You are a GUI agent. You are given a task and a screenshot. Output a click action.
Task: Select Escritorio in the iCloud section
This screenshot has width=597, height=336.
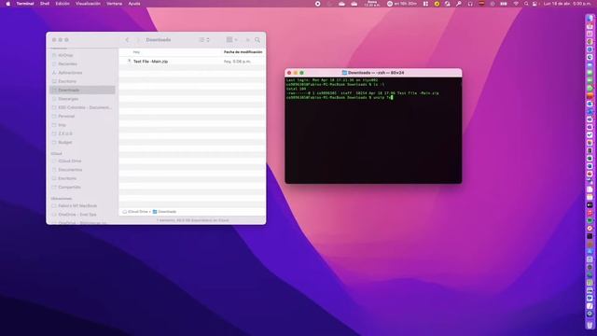tap(67, 178)
